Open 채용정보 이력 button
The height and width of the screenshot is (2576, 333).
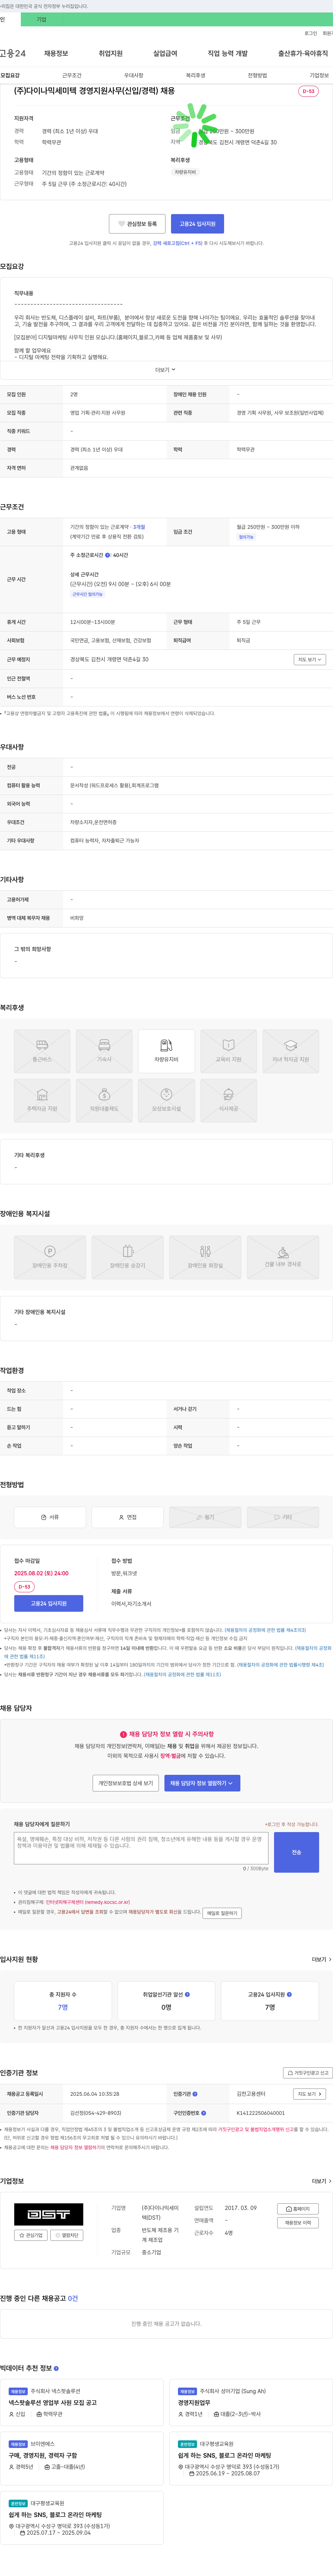coord(298,2223)
